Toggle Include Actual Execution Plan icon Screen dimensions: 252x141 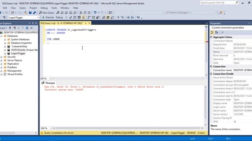(89, 17)
